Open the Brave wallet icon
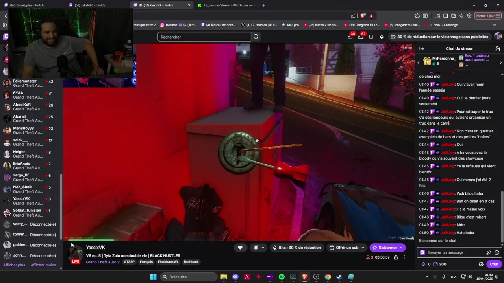This screenshot has width=504, height=283. (454, 16)
